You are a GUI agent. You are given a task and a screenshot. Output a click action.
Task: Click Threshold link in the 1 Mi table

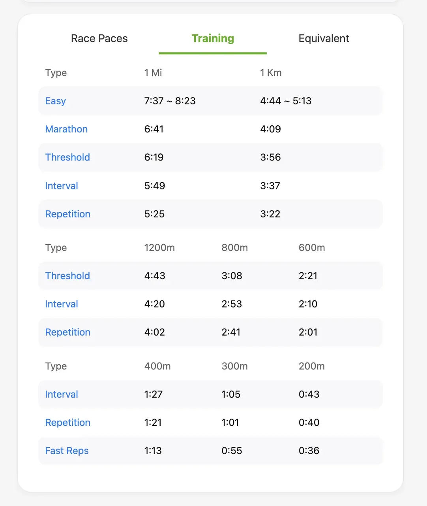click(x=67, y=157)
